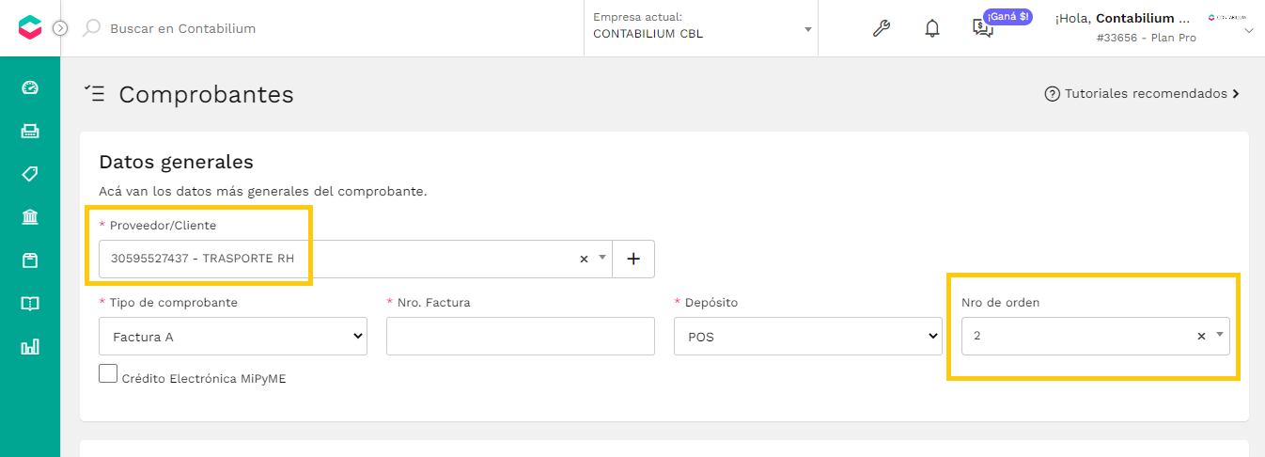
Task: Open the bank building icon in sidebar
Action: (x=30, y=217)
